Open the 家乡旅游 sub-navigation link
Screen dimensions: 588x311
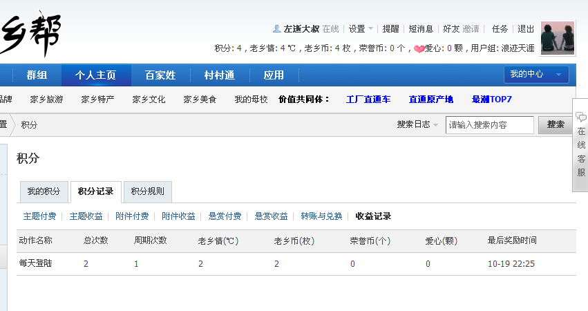46,100
